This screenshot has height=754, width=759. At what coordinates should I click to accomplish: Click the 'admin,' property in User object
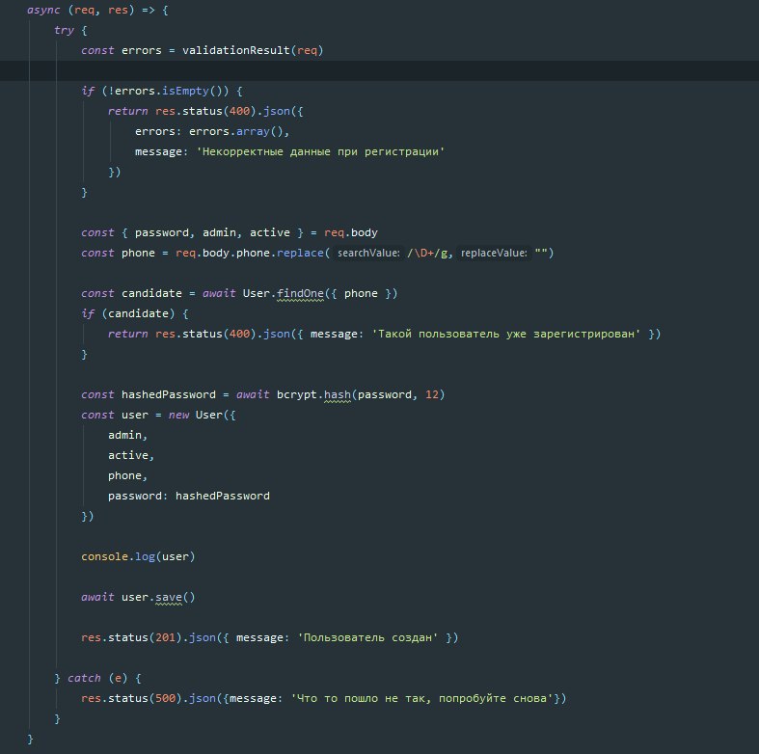tap(128, 436)
